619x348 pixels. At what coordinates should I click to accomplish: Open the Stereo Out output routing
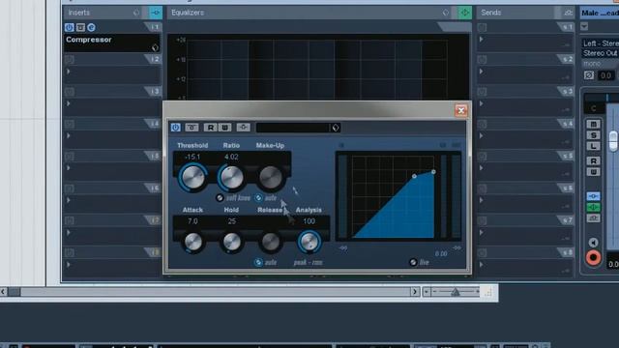coord(601,53)
